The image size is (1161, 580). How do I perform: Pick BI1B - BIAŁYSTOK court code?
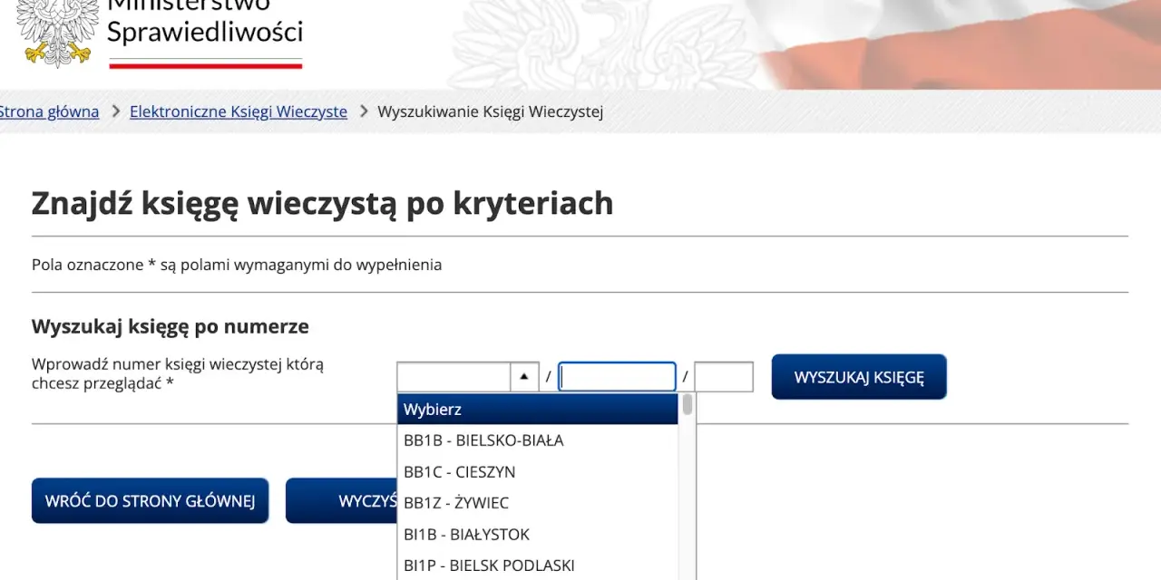pyautogui.click(x=537, y=534)
